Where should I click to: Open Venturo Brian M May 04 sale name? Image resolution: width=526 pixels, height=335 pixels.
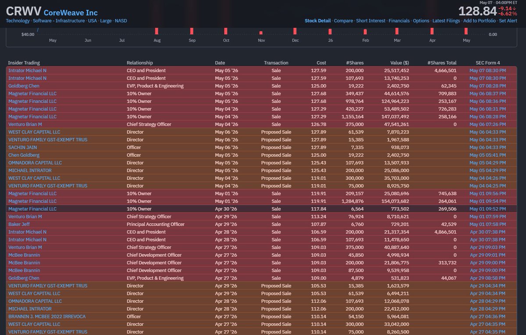click(x=25, y=124)
